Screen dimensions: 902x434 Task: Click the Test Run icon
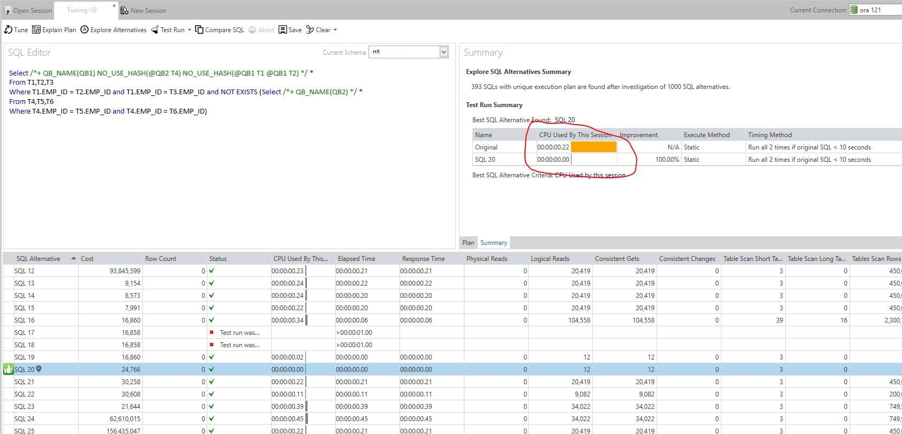click(155, 30)
